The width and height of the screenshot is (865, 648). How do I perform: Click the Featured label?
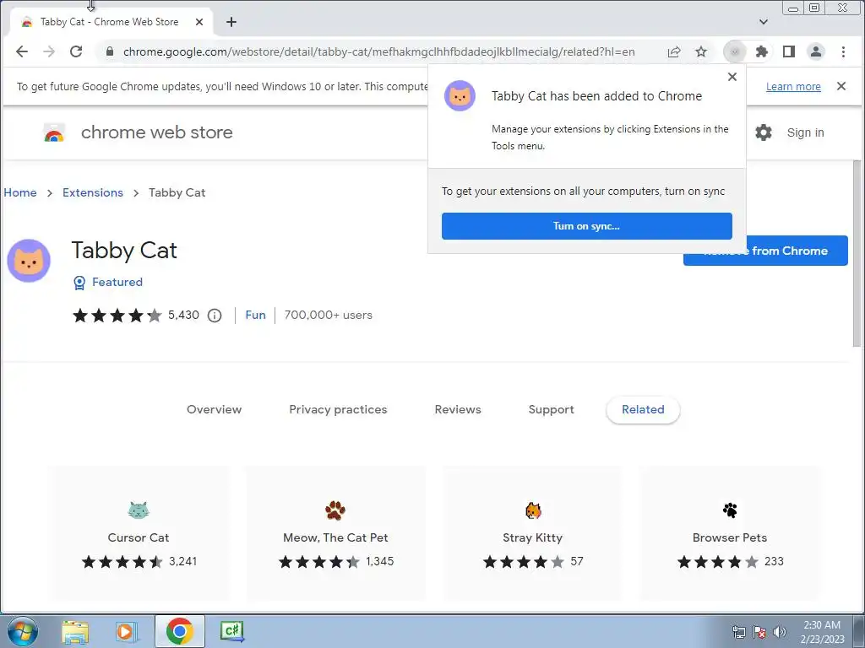[117, 282]
